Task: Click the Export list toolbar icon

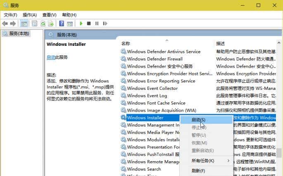Action: pyautogui.click(x=51, y=23)
